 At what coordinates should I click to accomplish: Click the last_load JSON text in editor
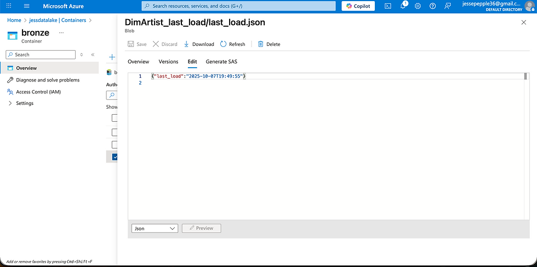(x=198, y=76)
